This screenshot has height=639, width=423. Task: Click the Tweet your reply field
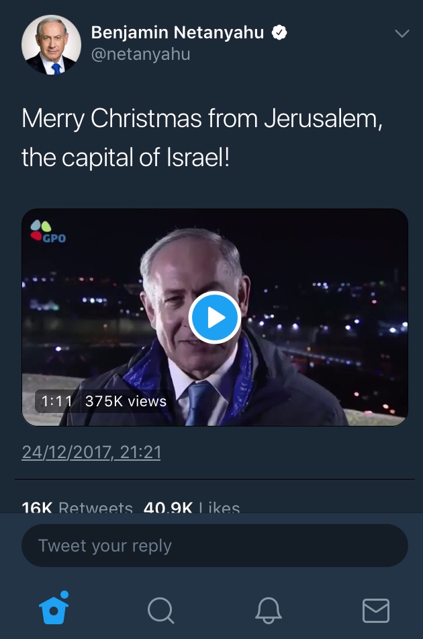pyautogui.click(x=215, y=545)
